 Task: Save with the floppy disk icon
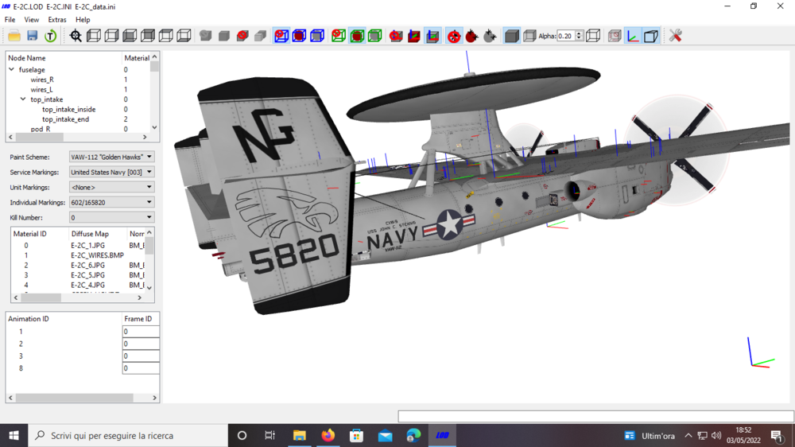click(33, 36)
